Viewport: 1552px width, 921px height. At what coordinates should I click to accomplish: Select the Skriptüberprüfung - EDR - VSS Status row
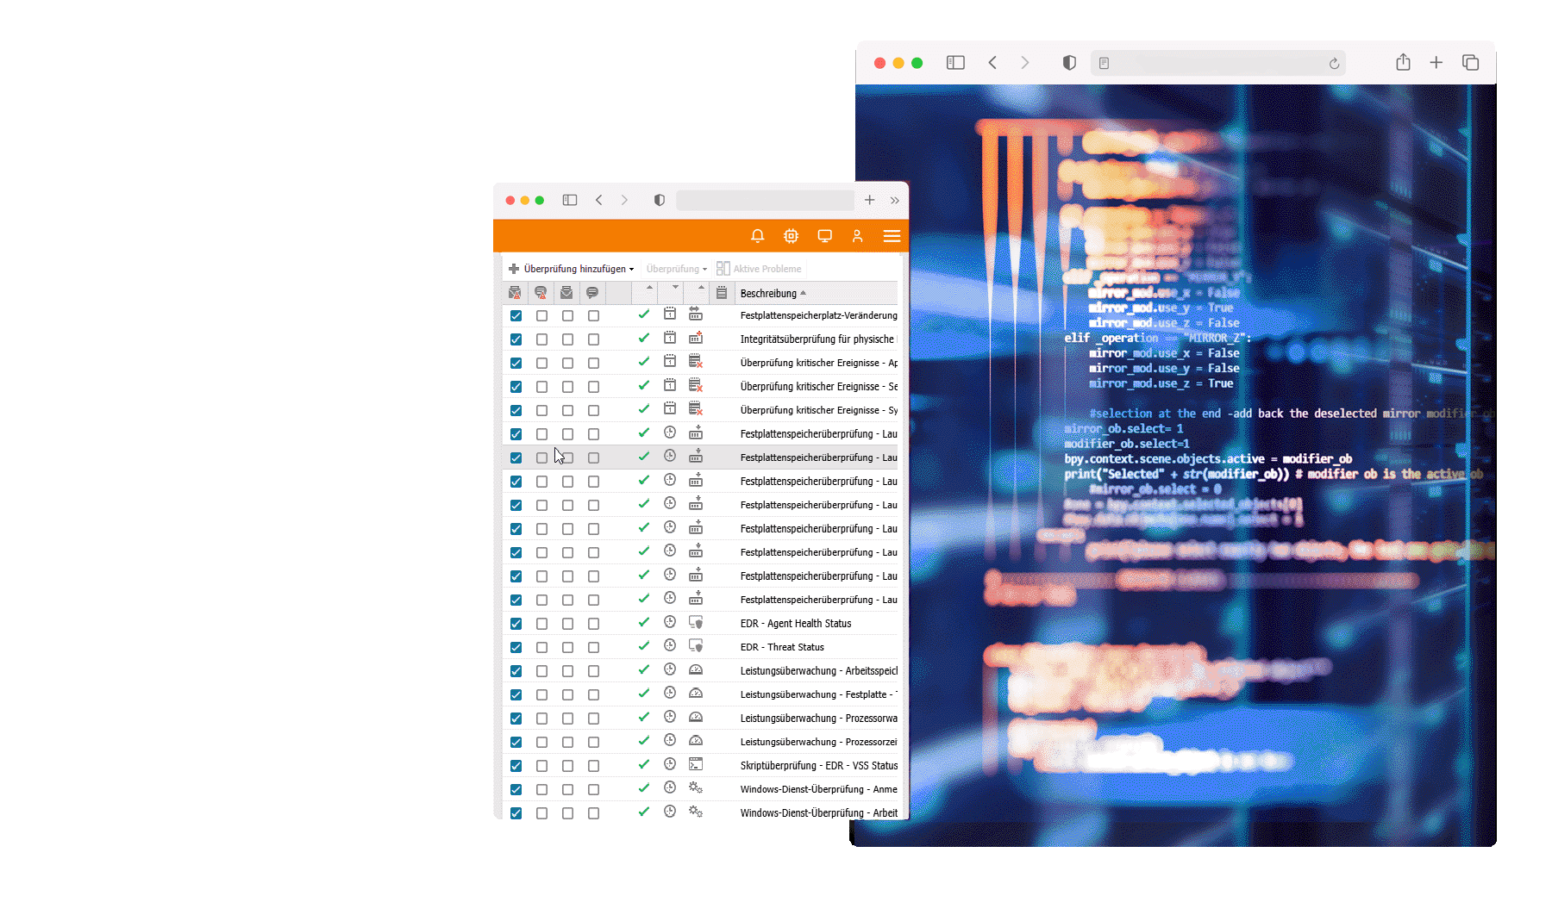coord(818,766)
